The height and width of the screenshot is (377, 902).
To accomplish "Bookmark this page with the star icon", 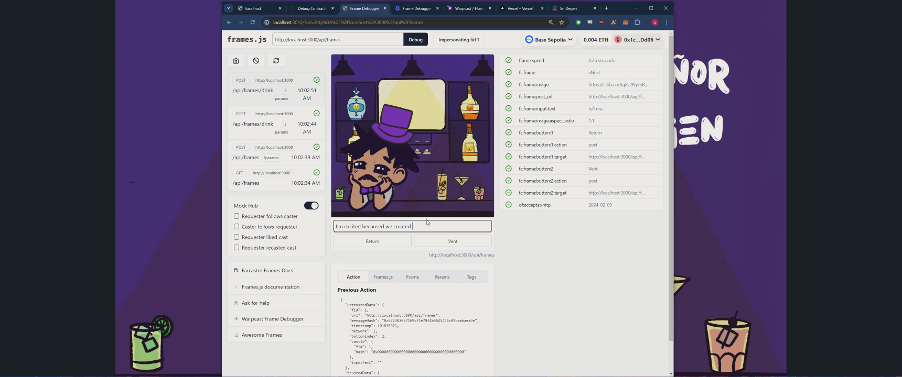I will (x=562, y=23).
